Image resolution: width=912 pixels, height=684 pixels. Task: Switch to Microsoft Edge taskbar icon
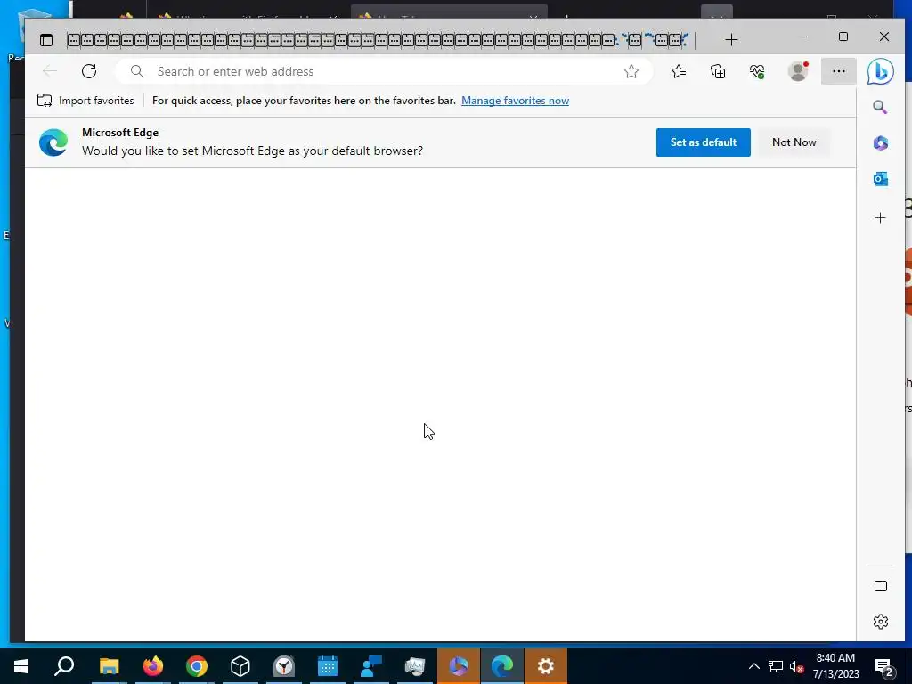pos(502,666)
